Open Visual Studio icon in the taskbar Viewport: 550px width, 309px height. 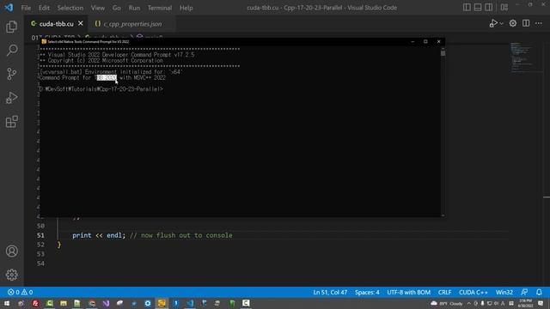(x=106, y=303)
